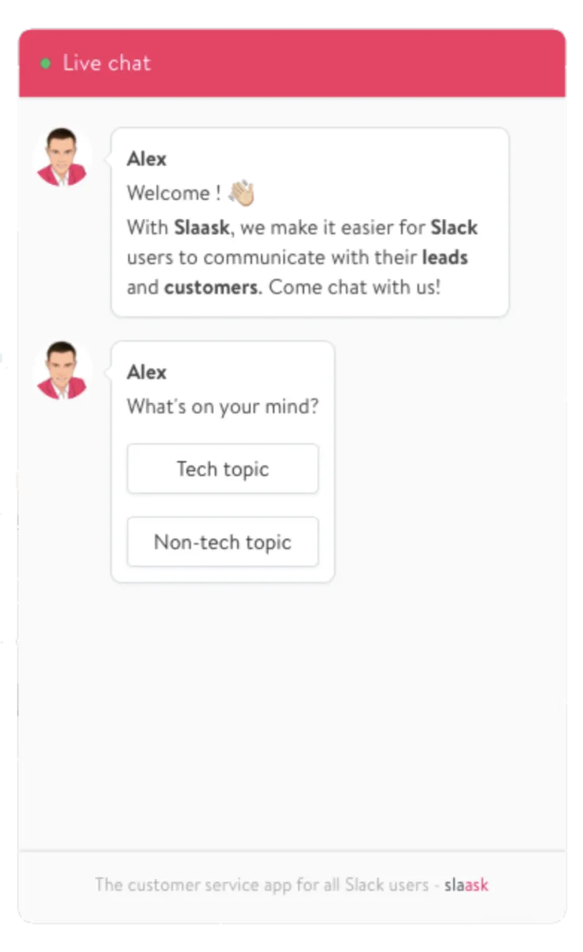Screen dimensions: 583x952
Task: Click the waving hand emoji
Action: (x=240, y=193)
